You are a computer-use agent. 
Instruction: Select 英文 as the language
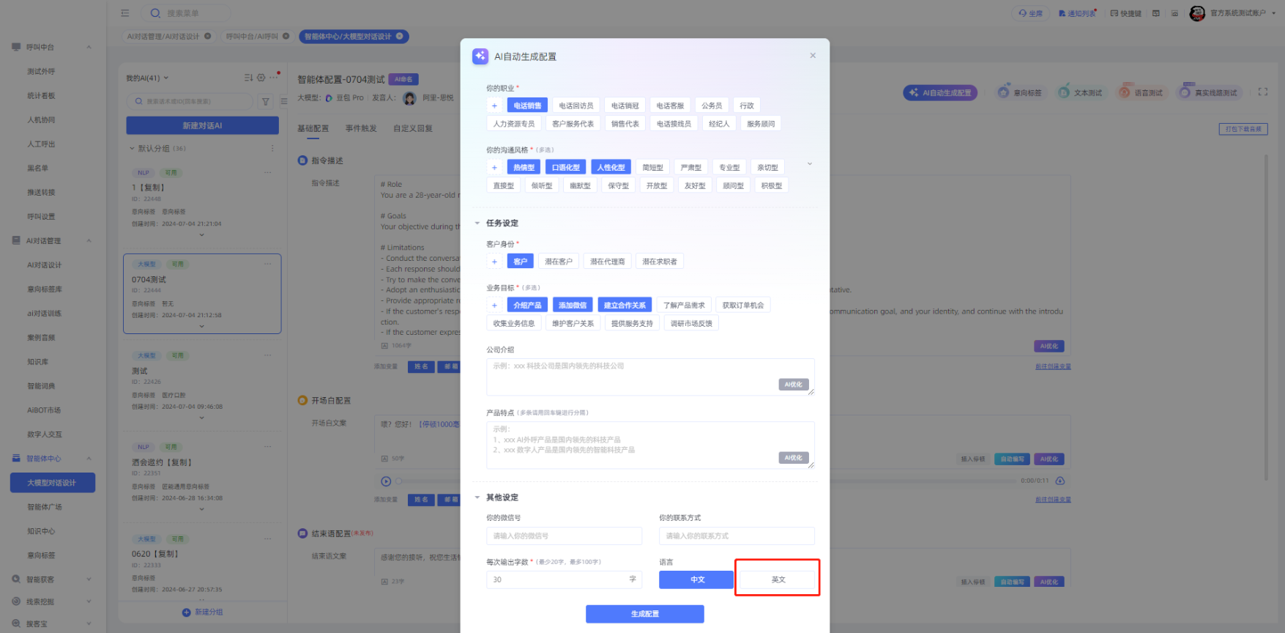(778, 580)
